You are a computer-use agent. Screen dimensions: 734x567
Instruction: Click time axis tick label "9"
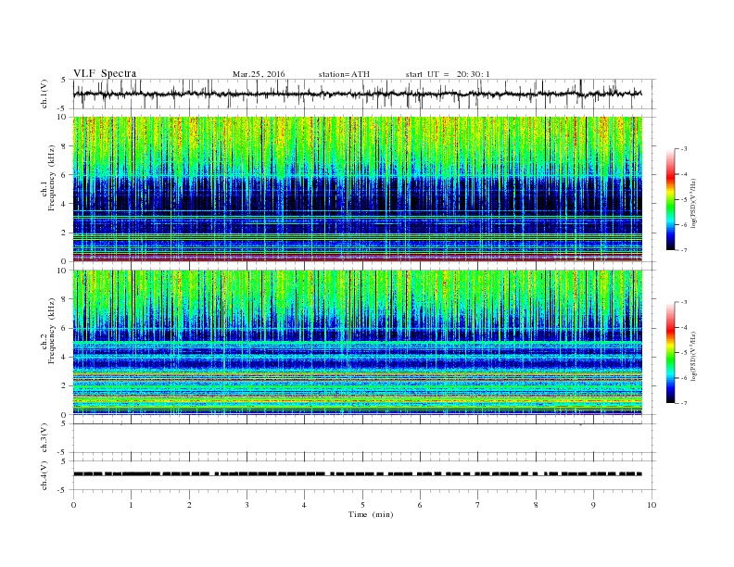coord(593,505)
